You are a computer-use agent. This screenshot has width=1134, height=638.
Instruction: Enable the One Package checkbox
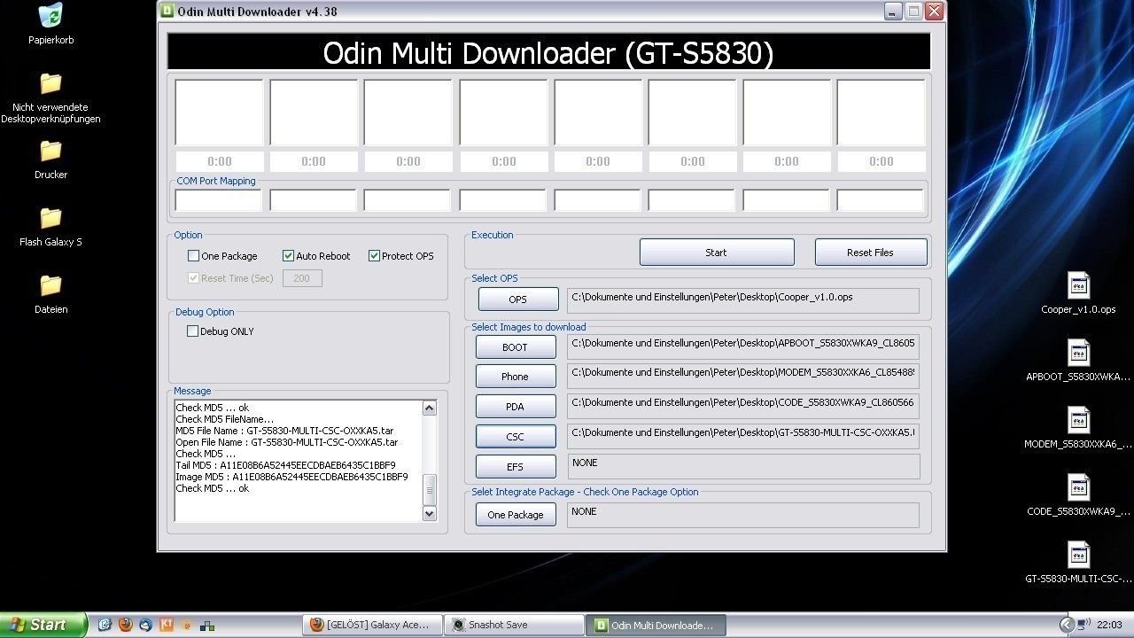[x=193, y=256]
